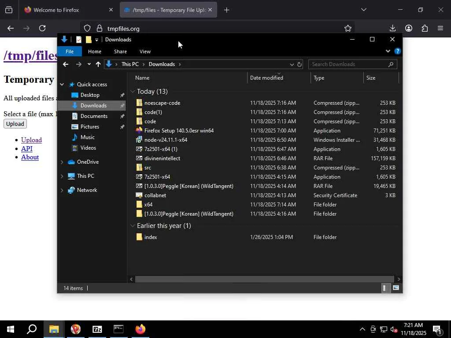The height and width of the screenshot is (338, 451).
Task: Open address bar history dropdown
Action: [x=292, y=64]
